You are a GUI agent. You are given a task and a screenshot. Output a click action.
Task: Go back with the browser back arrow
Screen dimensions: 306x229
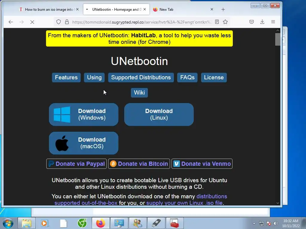[11, 22]
